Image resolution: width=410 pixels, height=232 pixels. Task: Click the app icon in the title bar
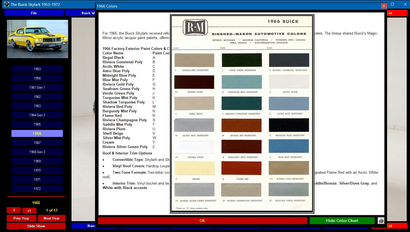pyautogui.click(x=7, y=4)
